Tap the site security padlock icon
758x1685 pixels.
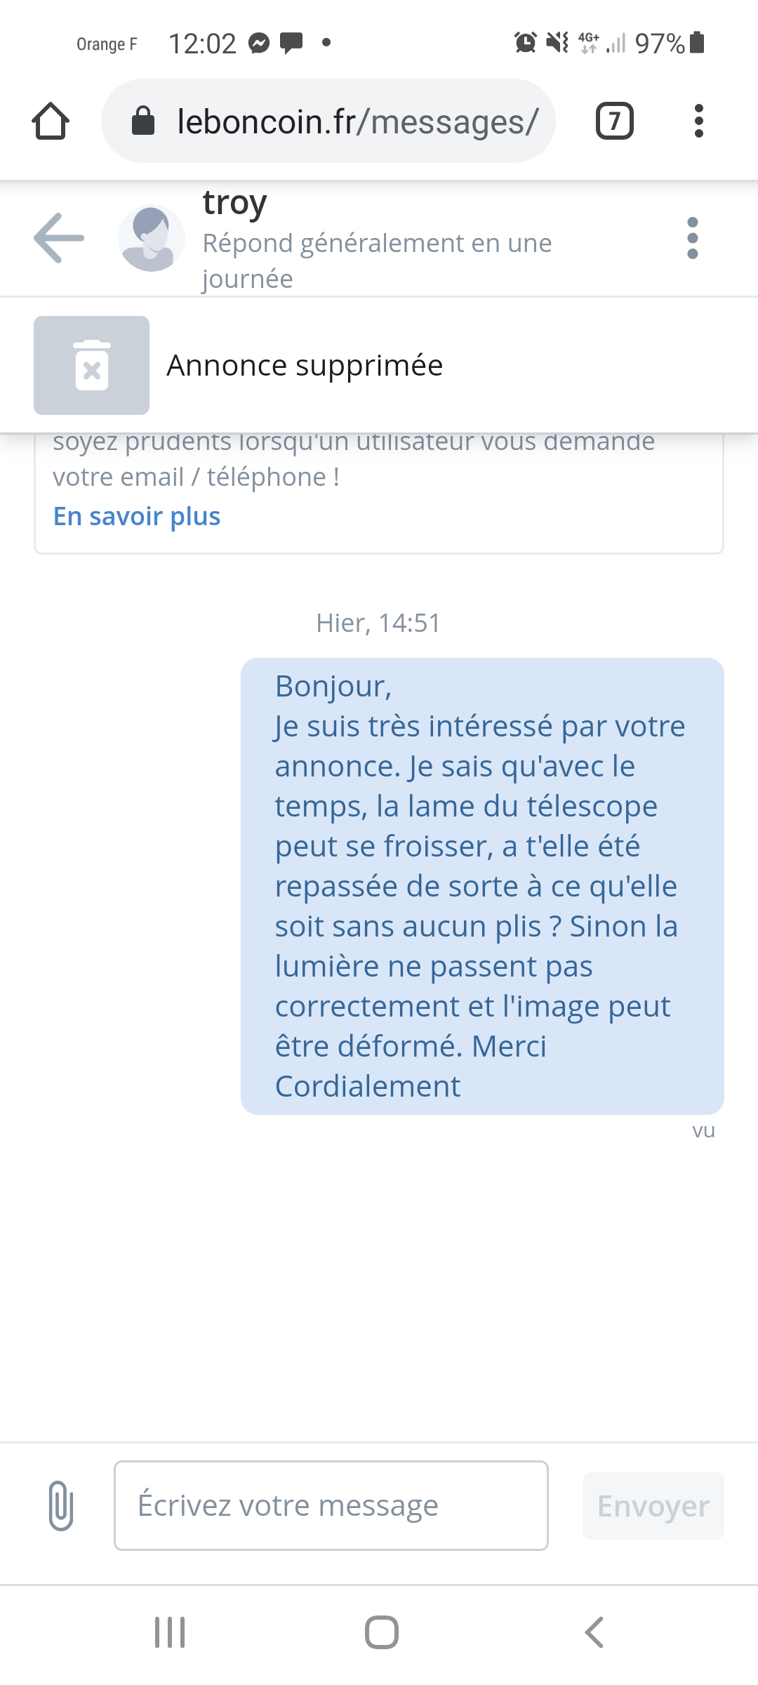pos(143,121)
